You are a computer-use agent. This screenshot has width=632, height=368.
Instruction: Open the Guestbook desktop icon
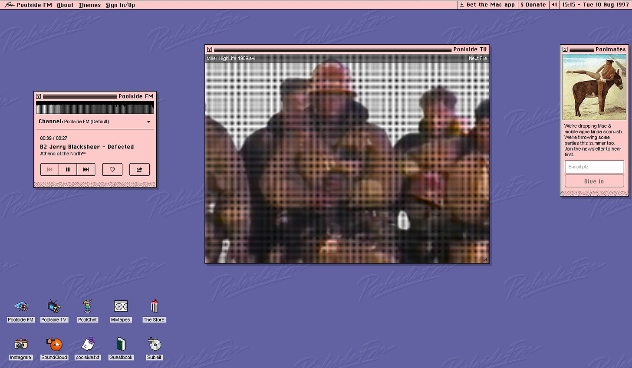(121, 345)
